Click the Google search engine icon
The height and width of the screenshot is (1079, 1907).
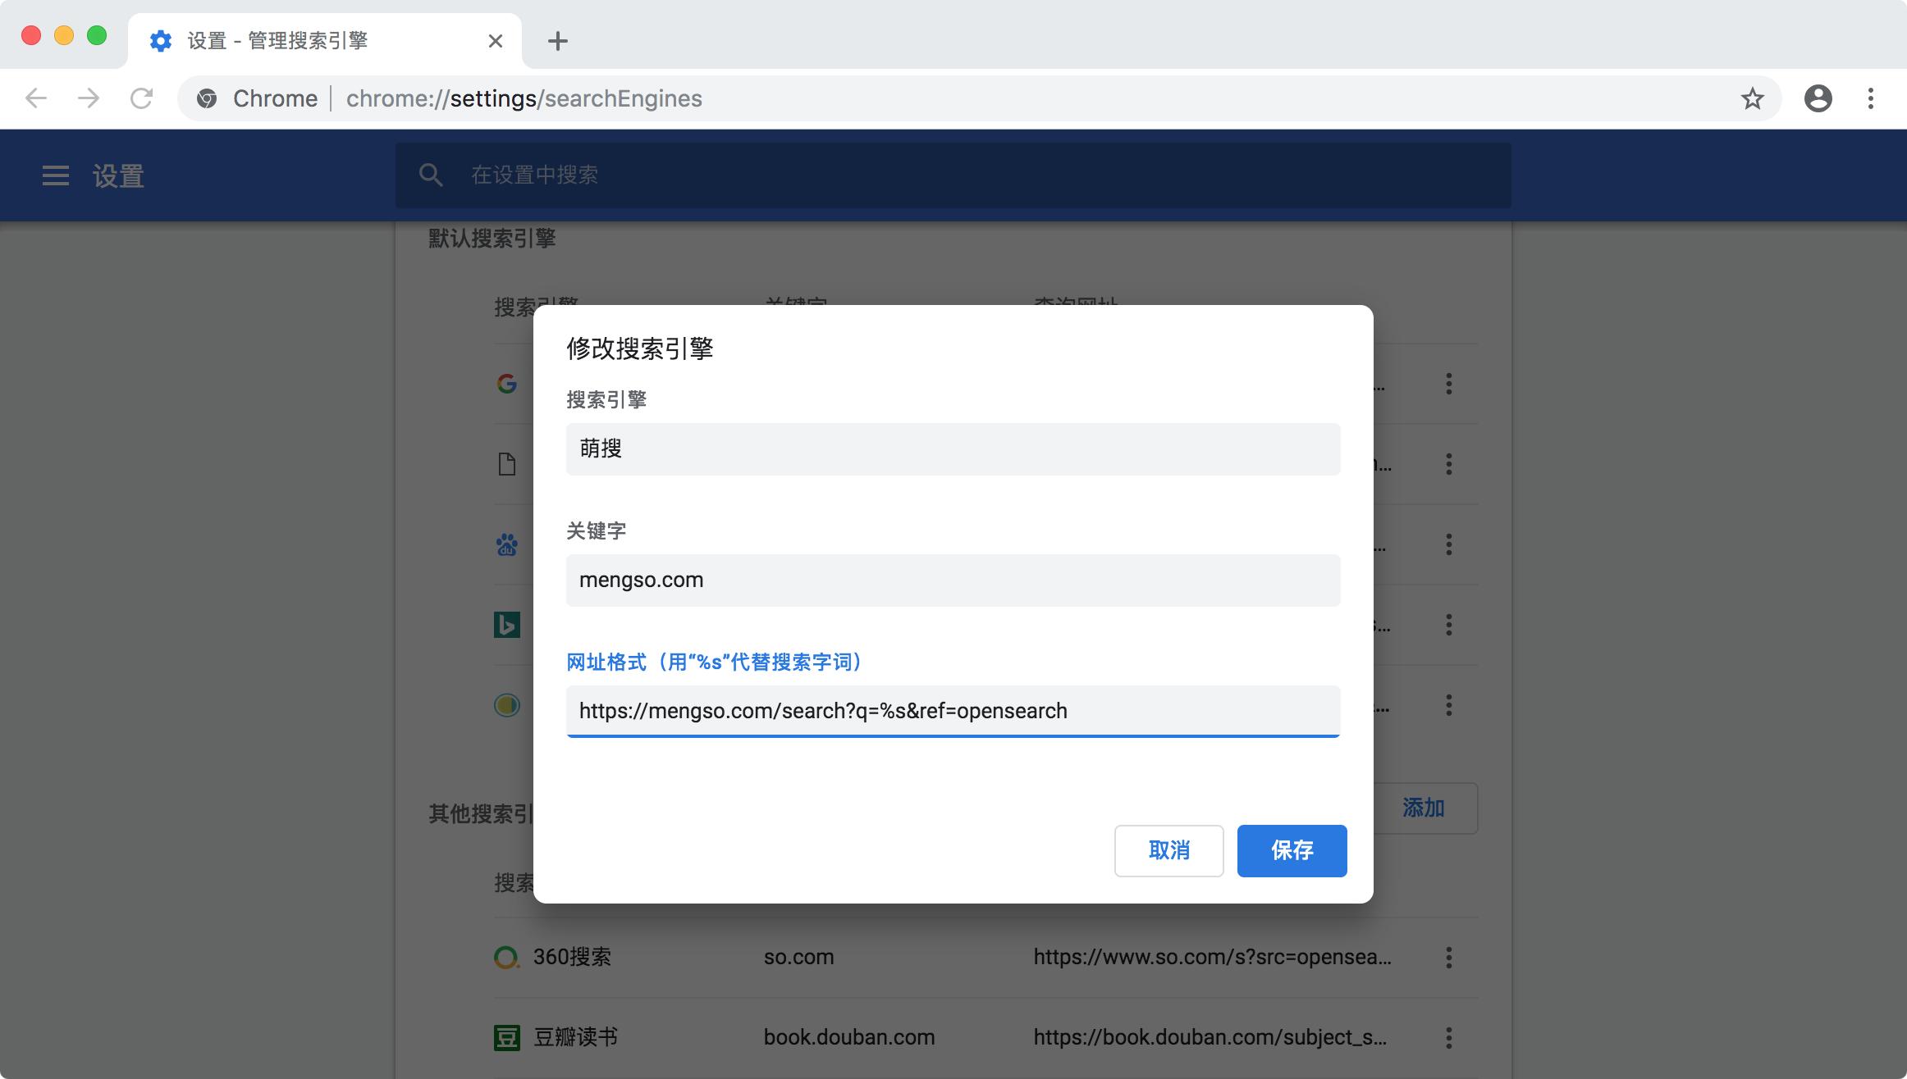point(506,384)
